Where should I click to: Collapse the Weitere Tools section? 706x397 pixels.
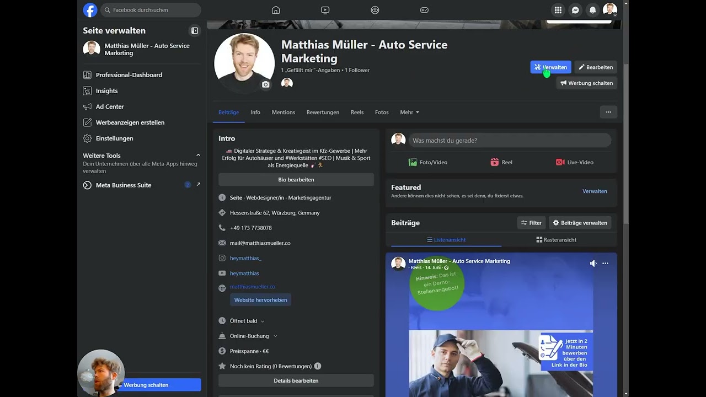pyautogui.click(x=198, y=155)
